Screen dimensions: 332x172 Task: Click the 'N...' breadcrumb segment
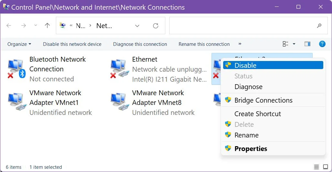click(81, 26)
